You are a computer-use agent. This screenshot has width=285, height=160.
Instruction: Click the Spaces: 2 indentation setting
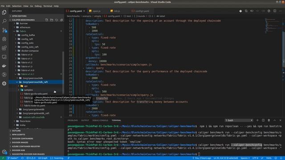pos(245,158)
